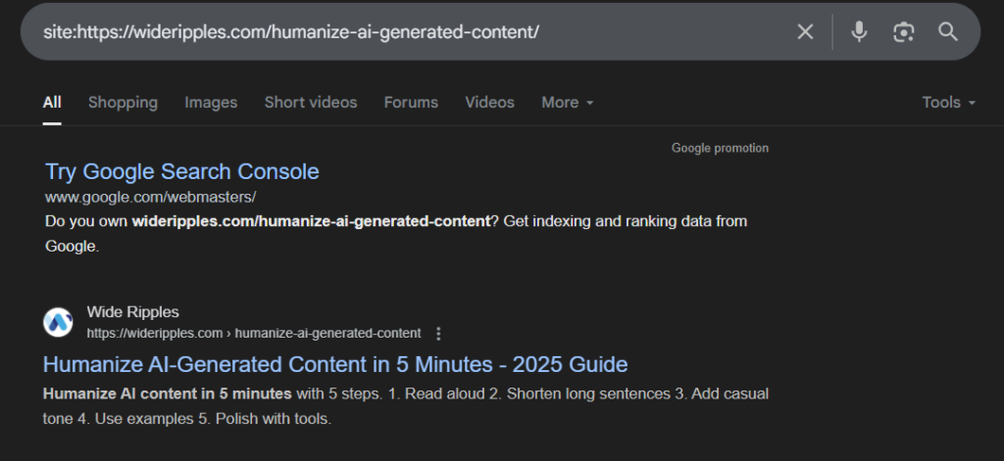
Task: Start voice search with the microphone icon
Action: [x=859, y=31]
